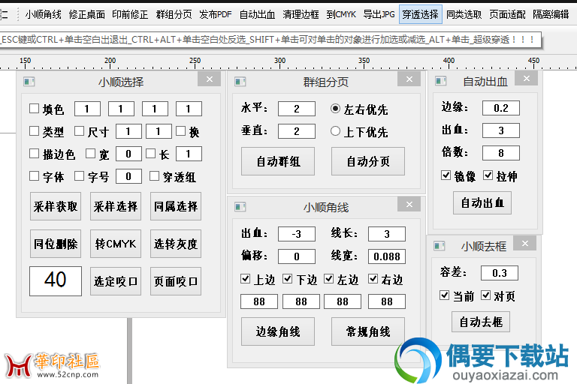Uncheck the 上边 checkbox

click(245, 279)
